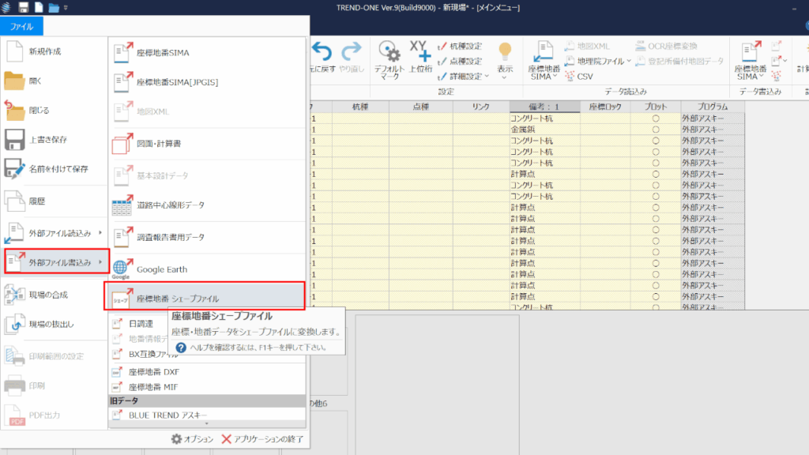Click the 点種 column header
The height and width of the screenshot is (455, 809).
[x=421, y=107]
